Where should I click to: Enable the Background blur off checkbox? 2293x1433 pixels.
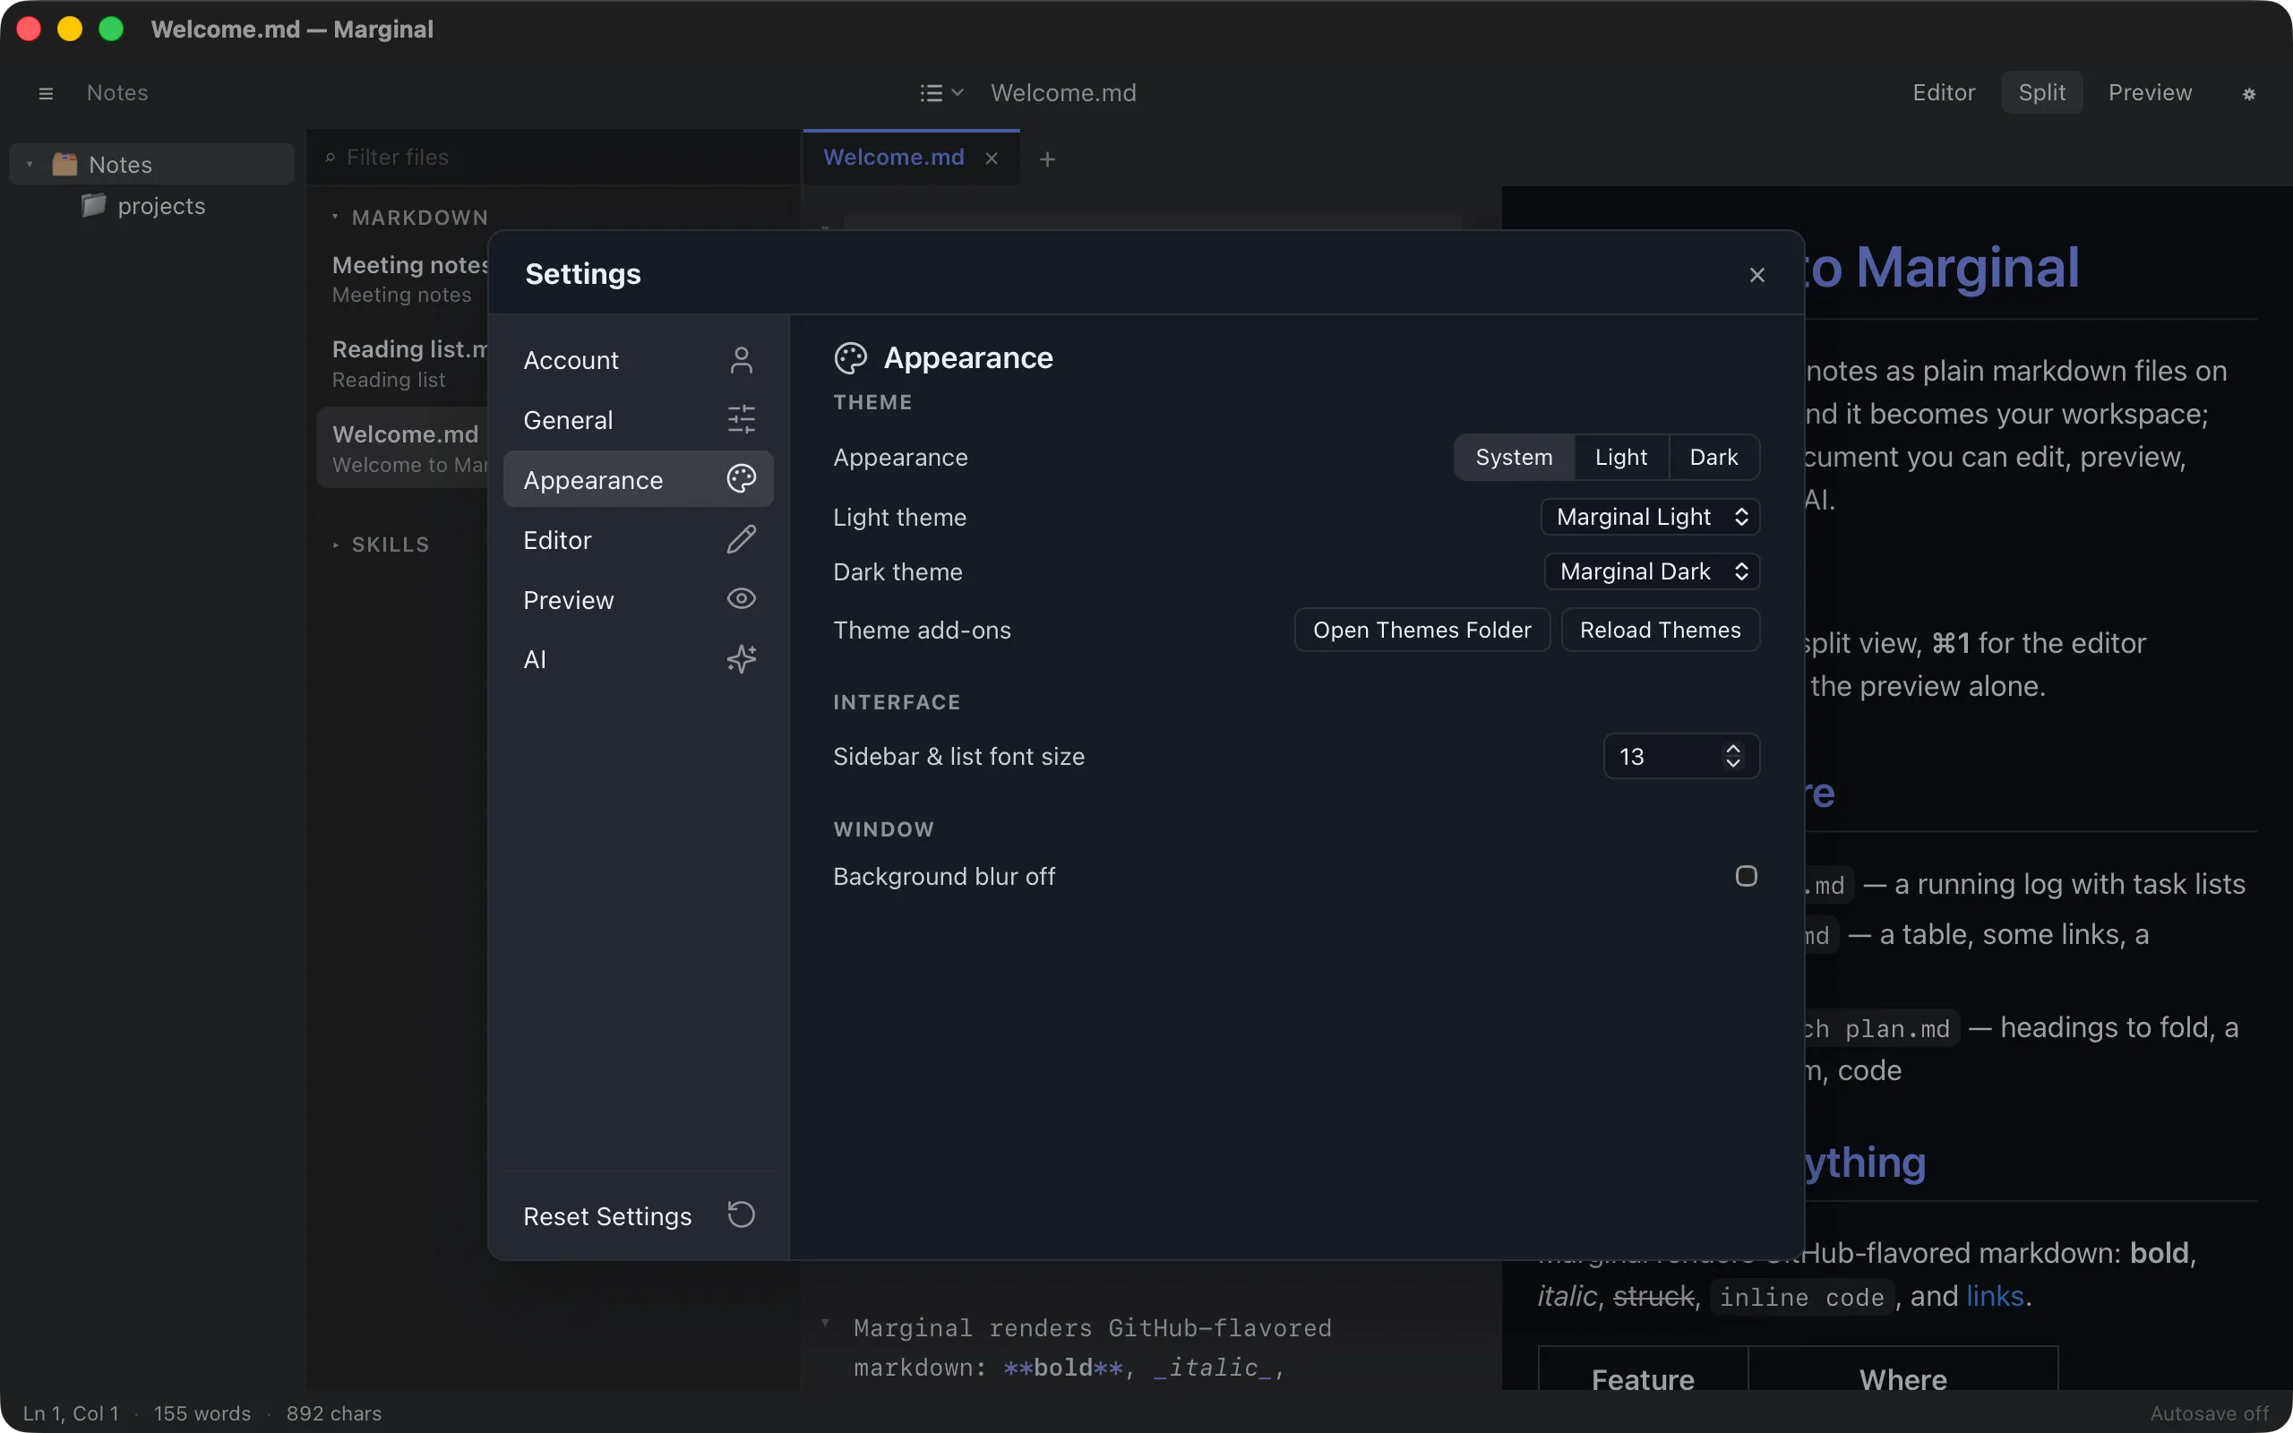[x=1746, y=876]
